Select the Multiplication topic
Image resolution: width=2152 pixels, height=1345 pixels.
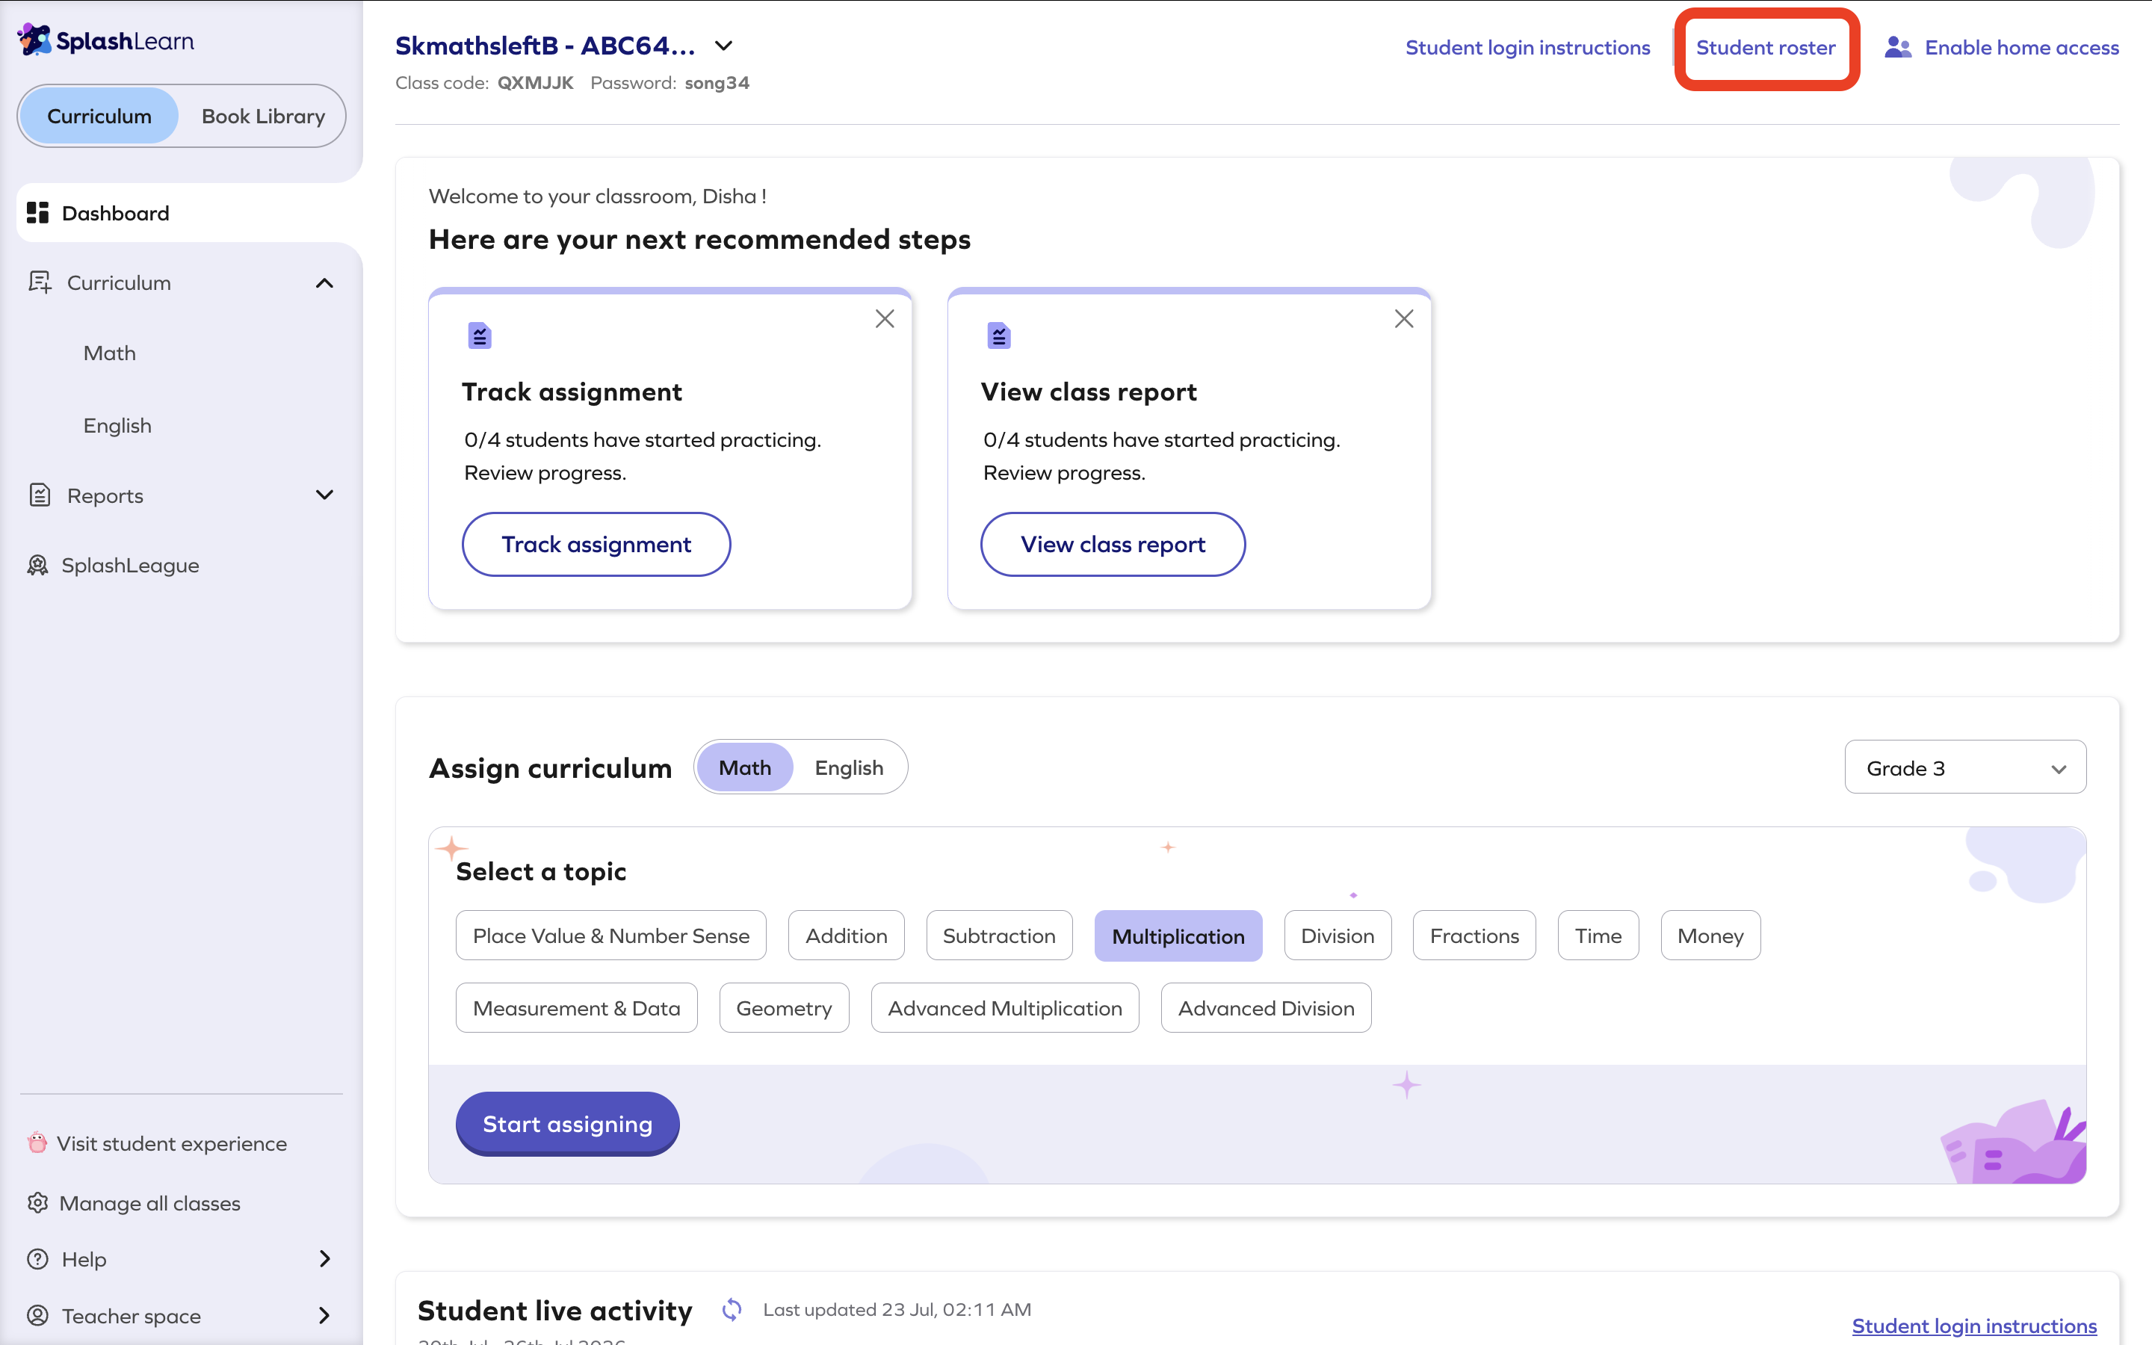pyautogui.click(x=1178, y=936)
